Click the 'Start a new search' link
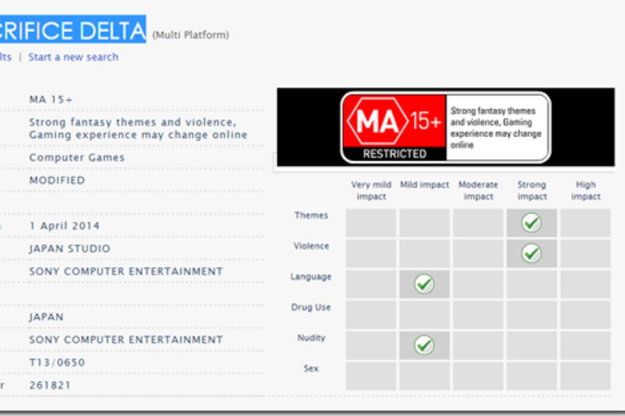The height and width of the screenshot is (416, 625). pos(73,57)
